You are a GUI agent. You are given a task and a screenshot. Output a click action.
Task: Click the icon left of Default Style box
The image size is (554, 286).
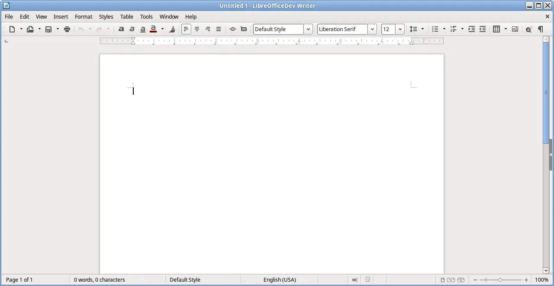(244, 29)
